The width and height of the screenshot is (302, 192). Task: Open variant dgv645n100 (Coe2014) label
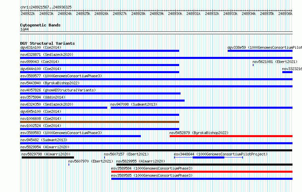[41, 111]
